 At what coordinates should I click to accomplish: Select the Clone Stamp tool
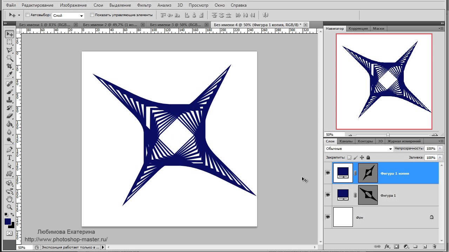point(9,100)
